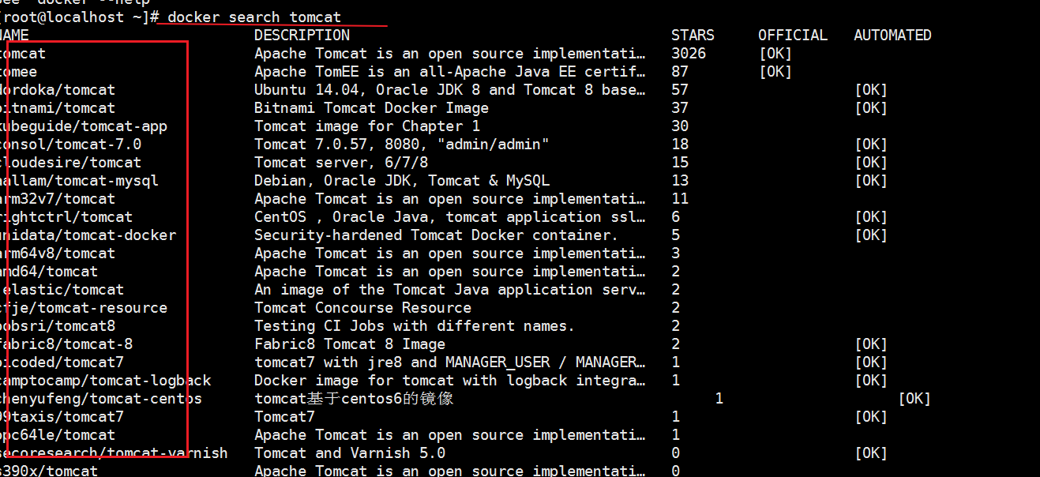Select the AUTOMATED column header
Screen dimensions: 1040x477
[x=892, y=36]
